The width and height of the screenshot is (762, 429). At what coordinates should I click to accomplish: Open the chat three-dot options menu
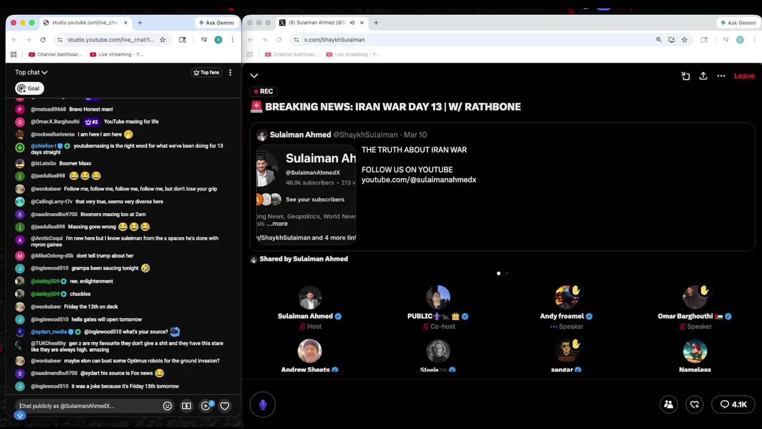(x=230, y=73)
